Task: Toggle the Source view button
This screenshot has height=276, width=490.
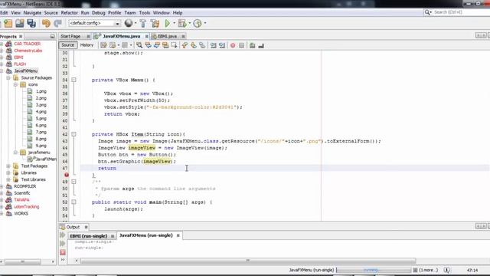Action: click(68, 45)
